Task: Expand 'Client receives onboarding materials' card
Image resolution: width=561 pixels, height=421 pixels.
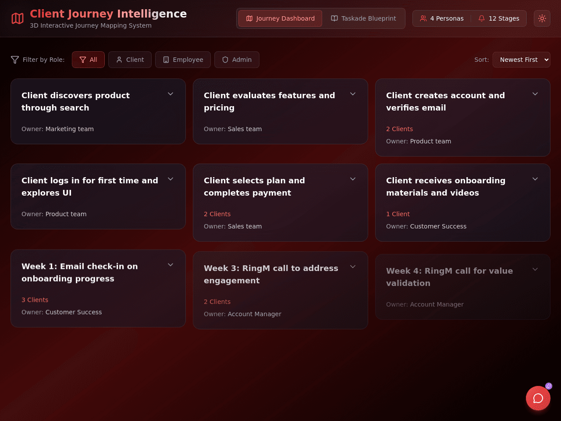Action: coord(535,179)
